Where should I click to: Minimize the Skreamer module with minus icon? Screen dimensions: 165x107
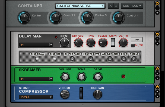(157, 73)
